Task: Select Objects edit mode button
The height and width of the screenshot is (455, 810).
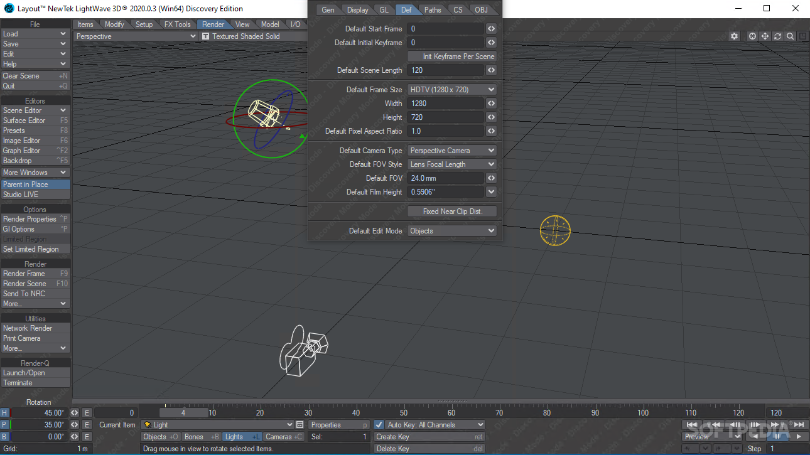Action: pos(160,437)
